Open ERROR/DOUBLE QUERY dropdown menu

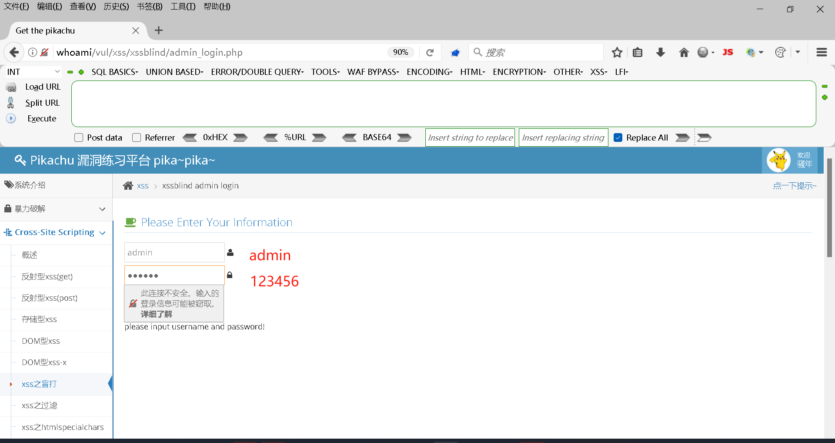pyautogui.click(x=257, y=72)
